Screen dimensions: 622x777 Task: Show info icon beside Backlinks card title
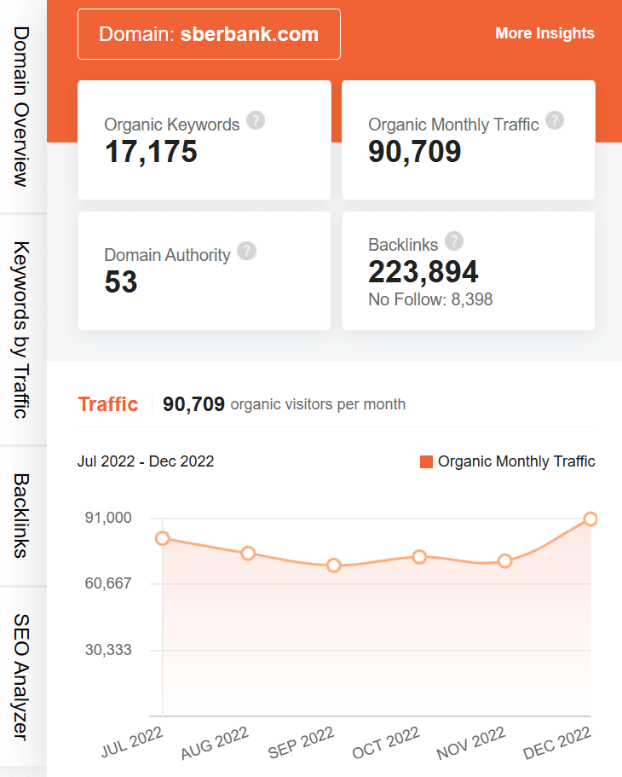[454, 241]
